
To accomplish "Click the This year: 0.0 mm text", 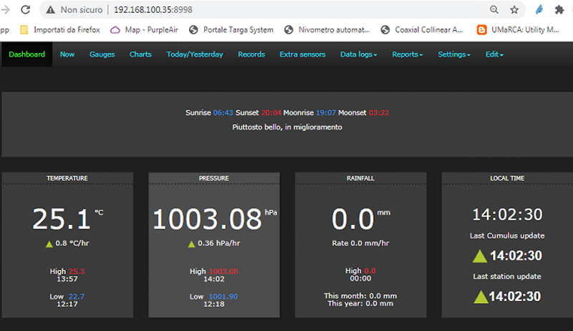I will tap(360, 304).
